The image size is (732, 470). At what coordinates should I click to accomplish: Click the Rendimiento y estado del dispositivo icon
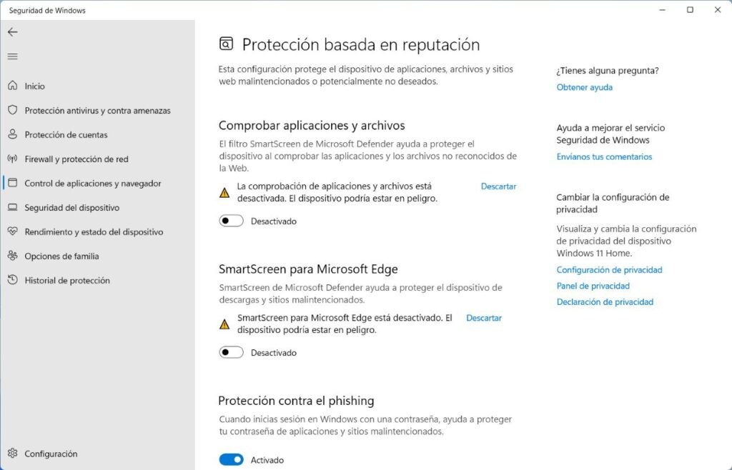point(13,231)
